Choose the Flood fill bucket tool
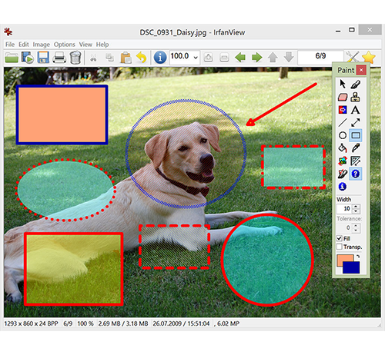Viewport: 385px width, 355px height. point(343,148)
